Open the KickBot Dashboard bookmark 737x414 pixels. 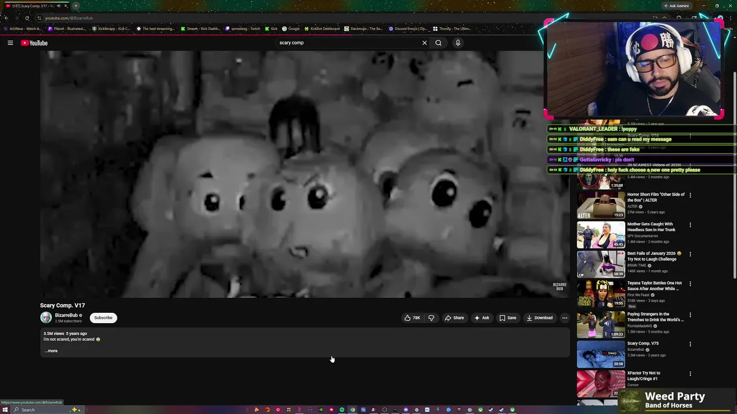(x=322, y=29)
